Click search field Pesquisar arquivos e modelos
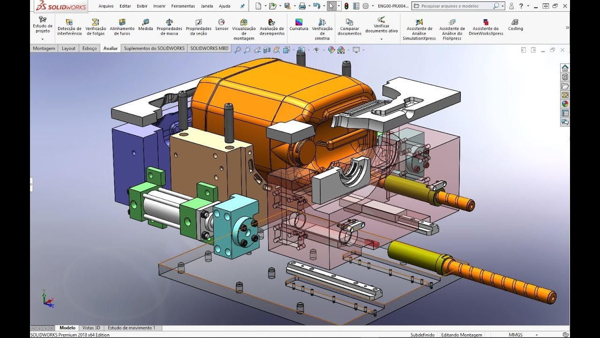This screenshot has width=600, height=338. 458,6
